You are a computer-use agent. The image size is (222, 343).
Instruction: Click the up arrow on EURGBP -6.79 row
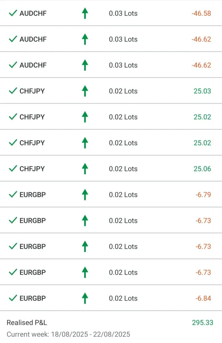(x=85, y=194)
